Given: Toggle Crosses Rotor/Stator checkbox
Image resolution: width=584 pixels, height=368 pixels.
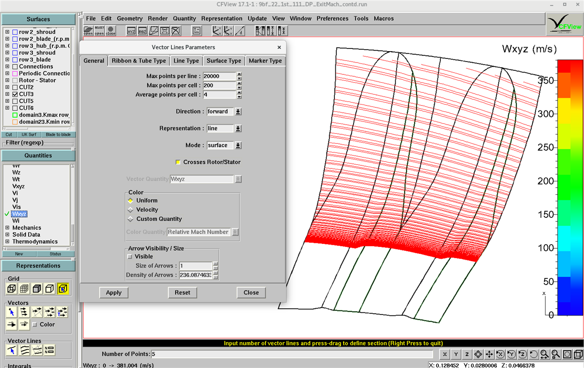Looking at the screenshot, I should click(178, 162).
